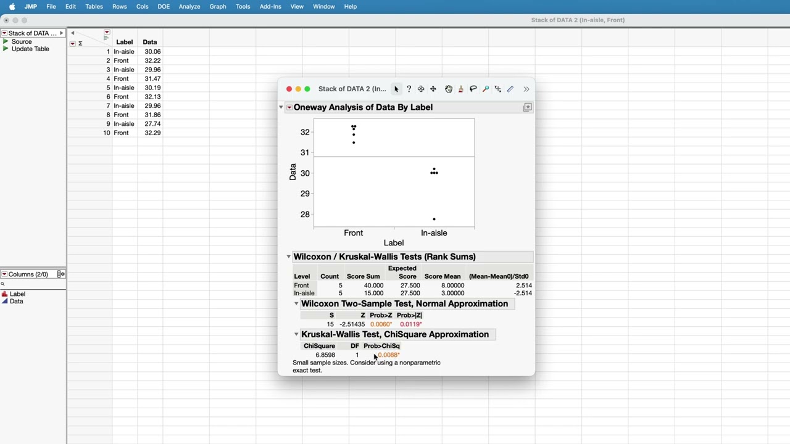Select the Label column header
This screenshot has width=790, height=444.
[125, 43]
